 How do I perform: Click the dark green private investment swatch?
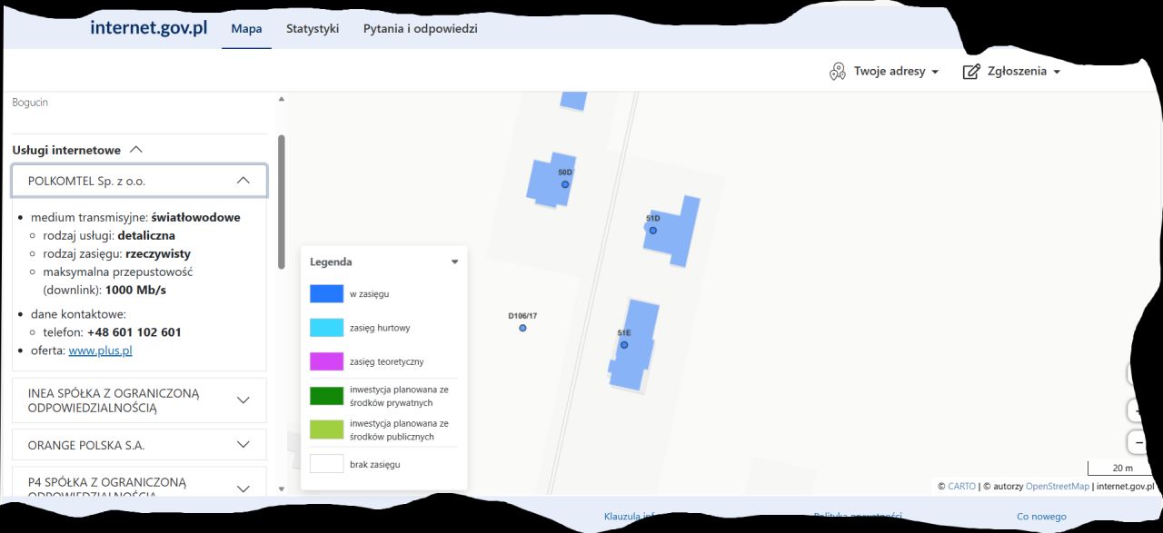[326, 396]
